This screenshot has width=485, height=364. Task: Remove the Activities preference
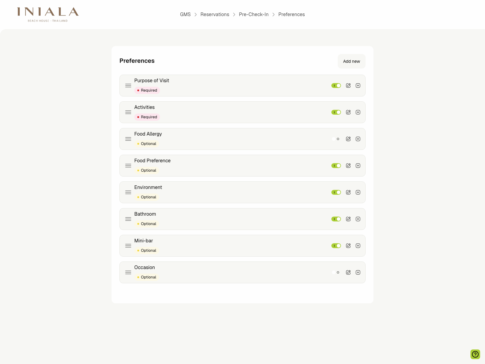pyautogui.click(x=358, y=112)
